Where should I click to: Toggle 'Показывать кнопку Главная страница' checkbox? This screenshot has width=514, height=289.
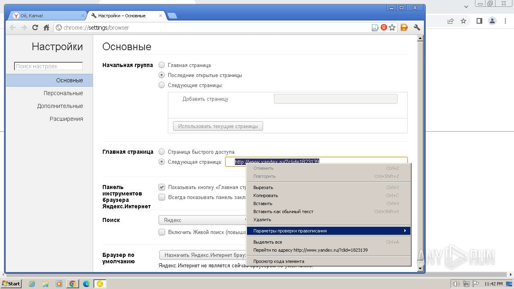[162, 187]
